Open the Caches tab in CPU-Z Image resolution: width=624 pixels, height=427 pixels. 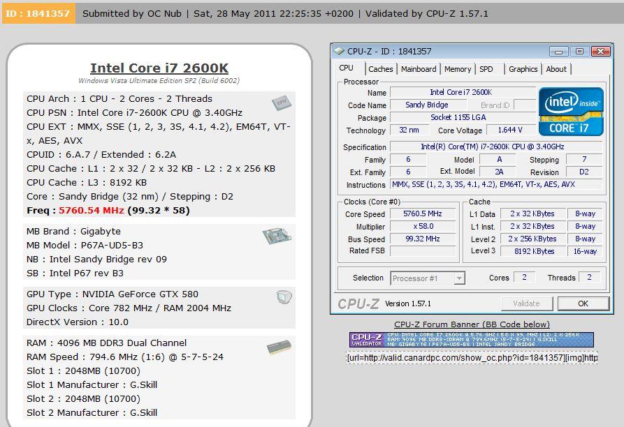tap(380, 69)
